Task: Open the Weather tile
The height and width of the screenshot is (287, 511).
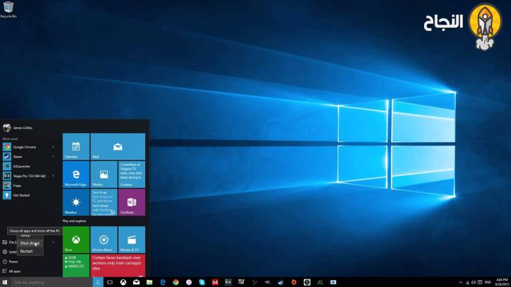Action: click(76, 202)
